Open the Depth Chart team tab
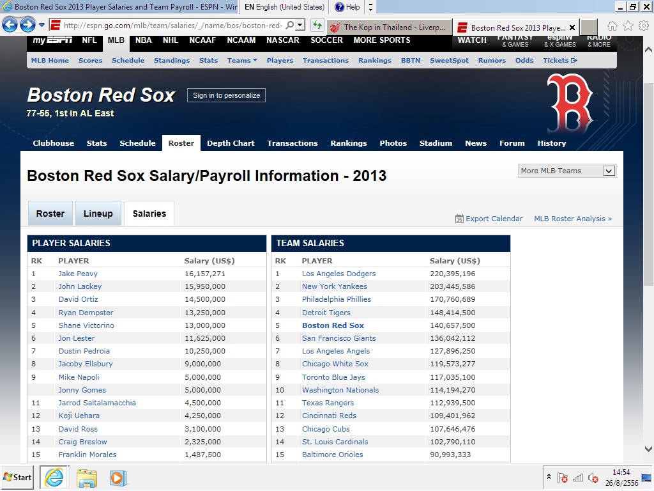 (231, 143)
